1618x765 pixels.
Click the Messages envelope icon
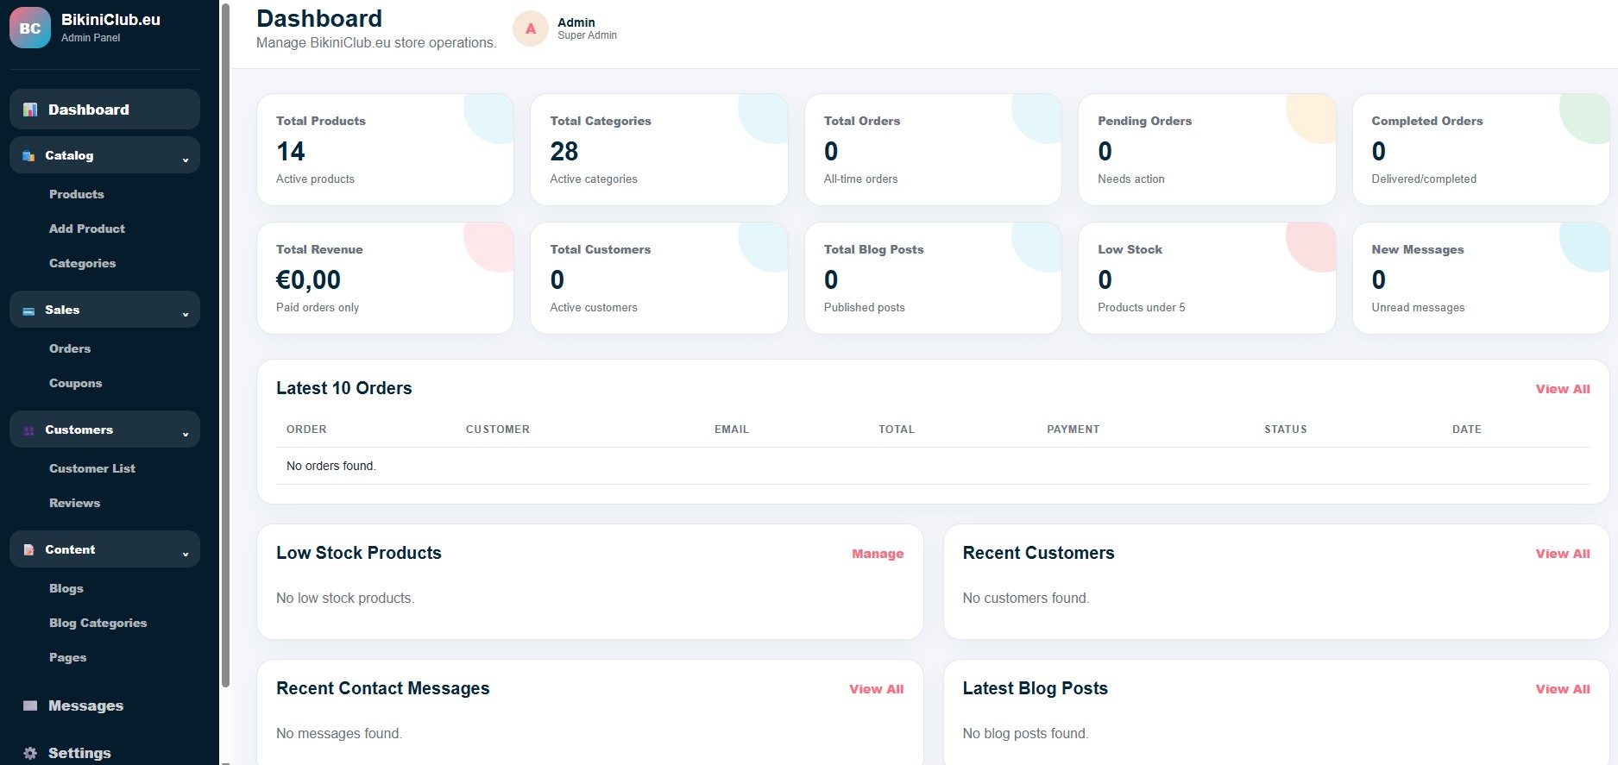[30, 705]
